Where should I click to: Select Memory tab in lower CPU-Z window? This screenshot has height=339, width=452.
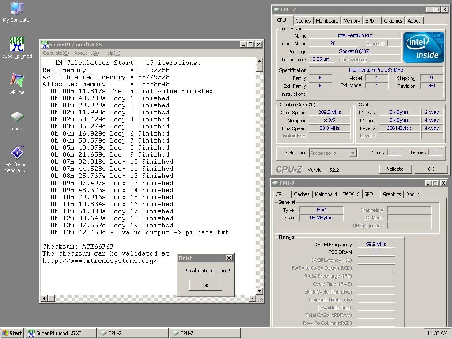pyautogui.click(x=350, y=193)
